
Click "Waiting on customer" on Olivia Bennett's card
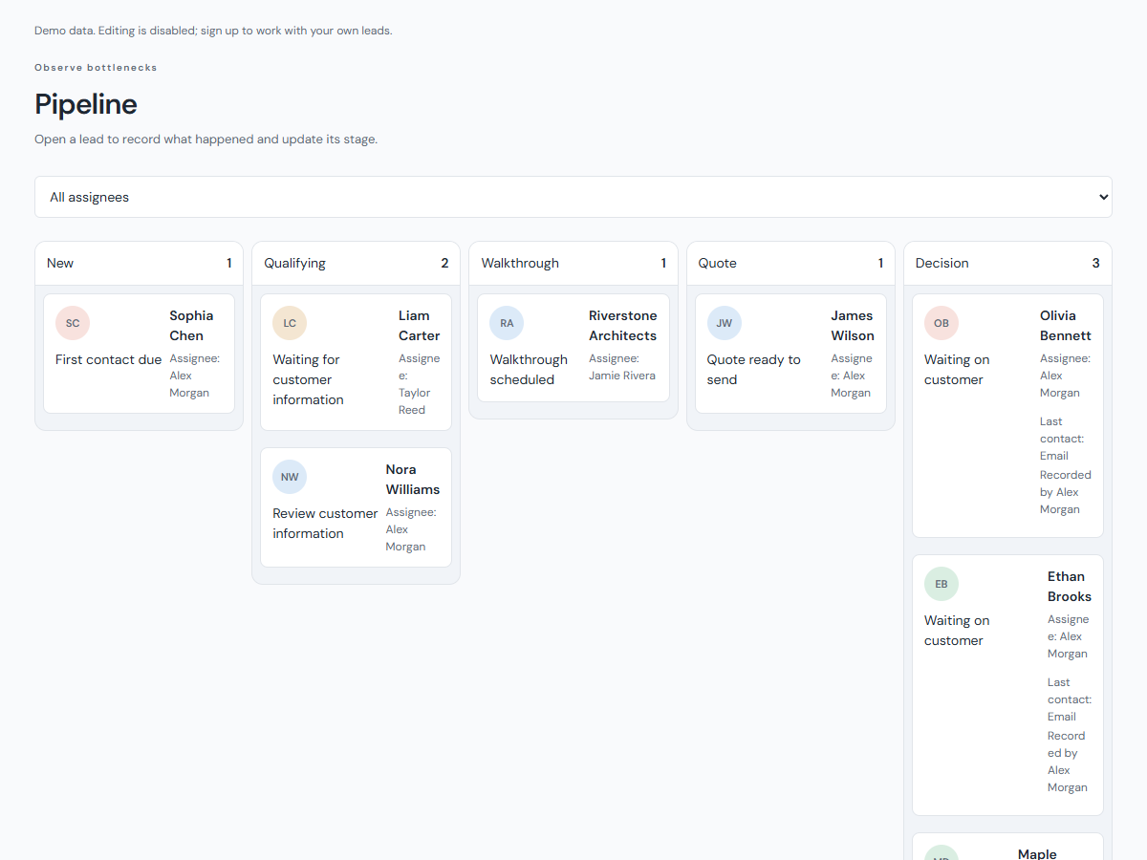[x=957, y=370]
